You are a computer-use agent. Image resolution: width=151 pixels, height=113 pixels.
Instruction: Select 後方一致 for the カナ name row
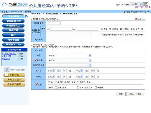(x=134, y=34)
